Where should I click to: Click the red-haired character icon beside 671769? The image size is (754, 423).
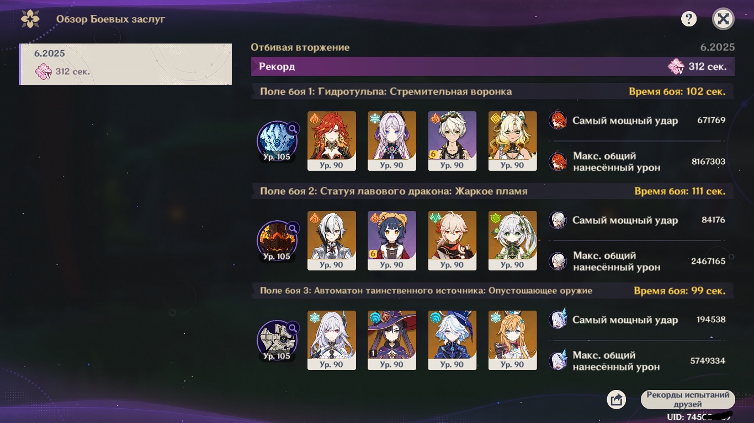click(557, 121)
